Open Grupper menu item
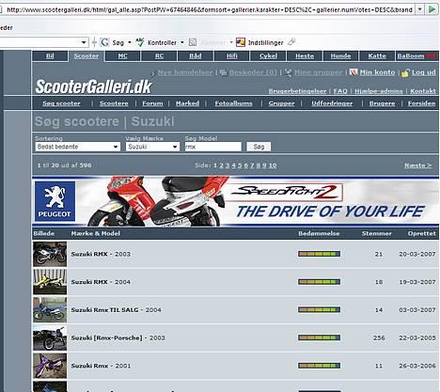The width and height of the screenshot is (440, 392). pos(281,103)
